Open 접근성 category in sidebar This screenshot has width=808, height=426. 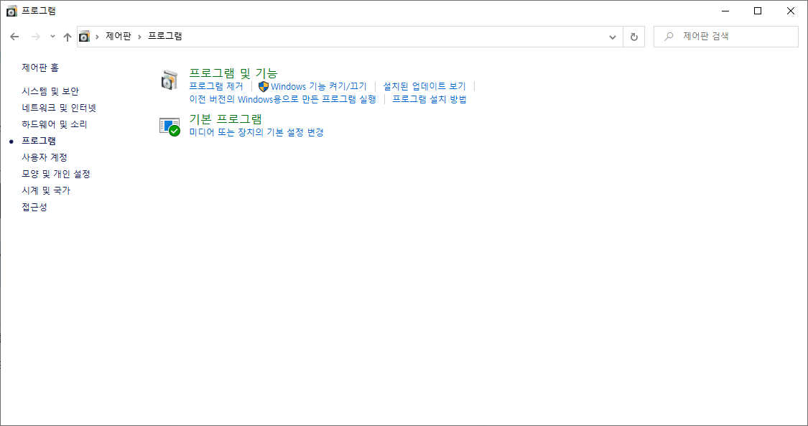[x=34, y=207]
